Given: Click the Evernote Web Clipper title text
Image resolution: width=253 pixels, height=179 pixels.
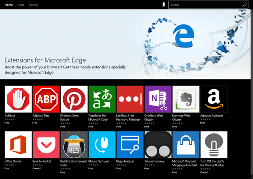Looking at the screenshot, I should coord(181,117).
